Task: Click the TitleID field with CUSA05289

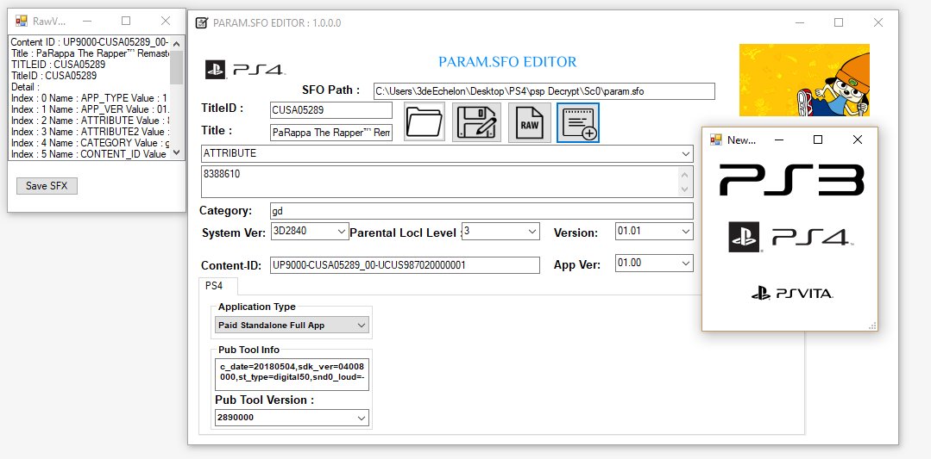Action: click(x=330, y=110)
